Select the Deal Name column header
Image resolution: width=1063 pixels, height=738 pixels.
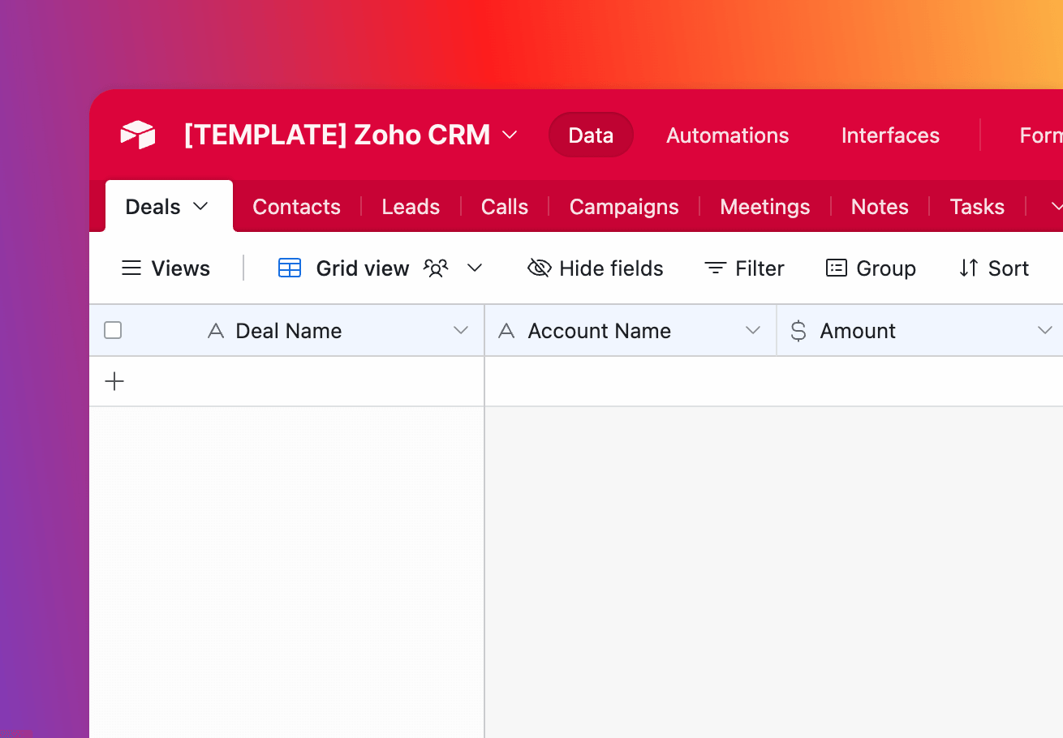tap(287, 331)
